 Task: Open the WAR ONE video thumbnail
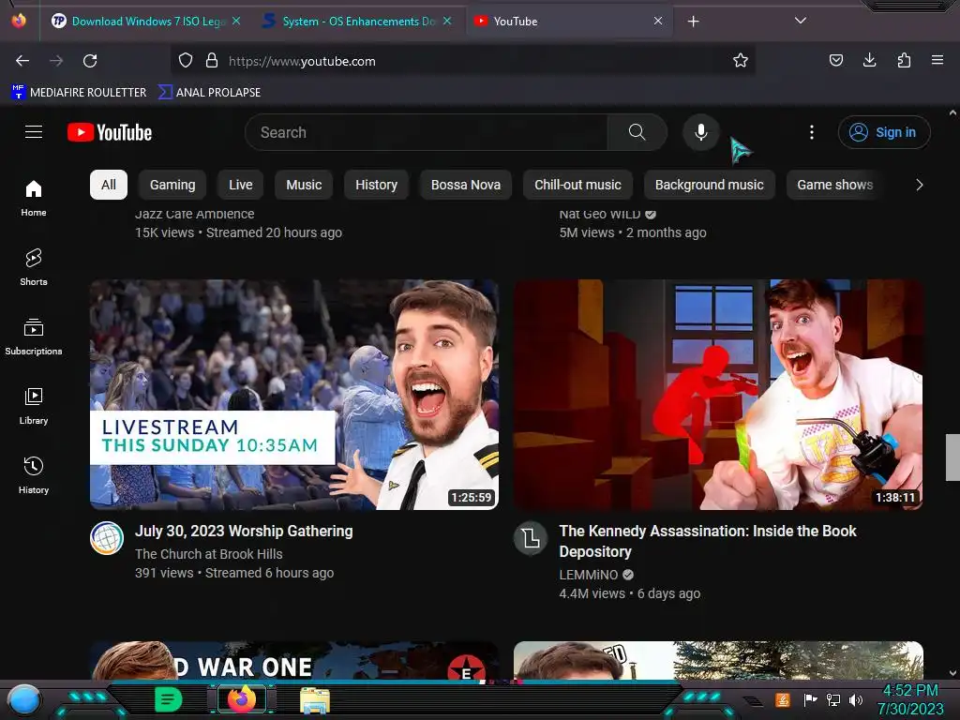pyautogui.click(x=293, y=661)
